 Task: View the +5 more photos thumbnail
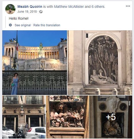[111, 117]
